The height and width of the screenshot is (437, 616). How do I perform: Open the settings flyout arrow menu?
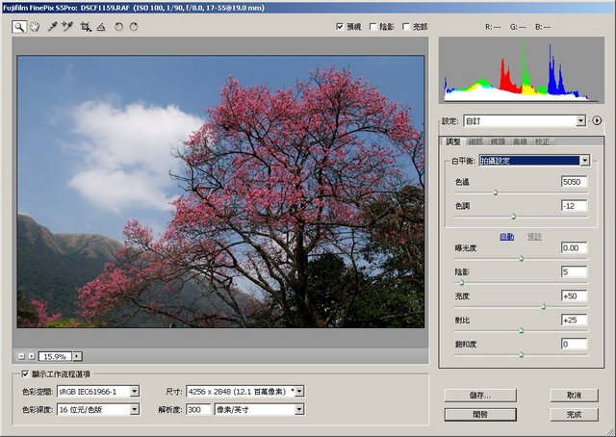[597, 120]
